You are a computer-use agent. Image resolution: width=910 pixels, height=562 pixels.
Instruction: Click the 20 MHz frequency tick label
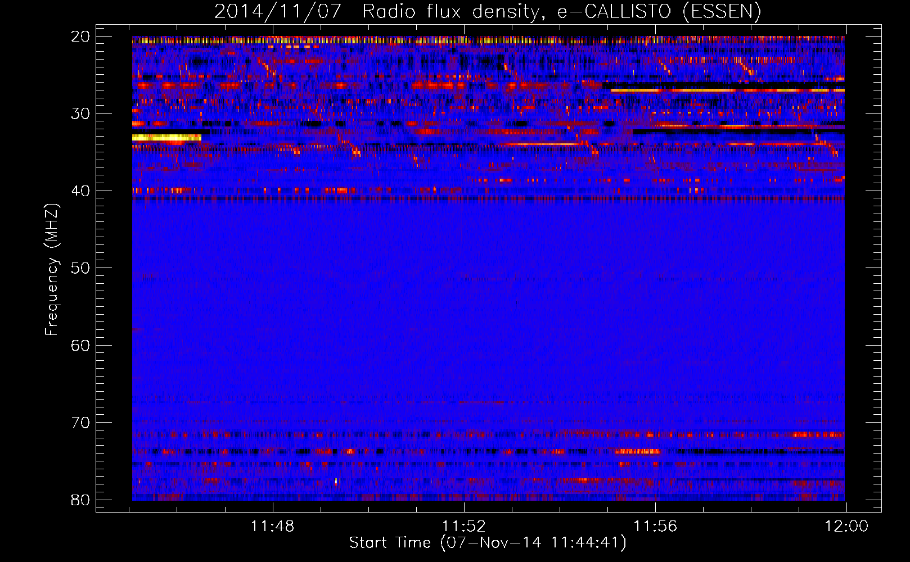(x=80, y=37)
